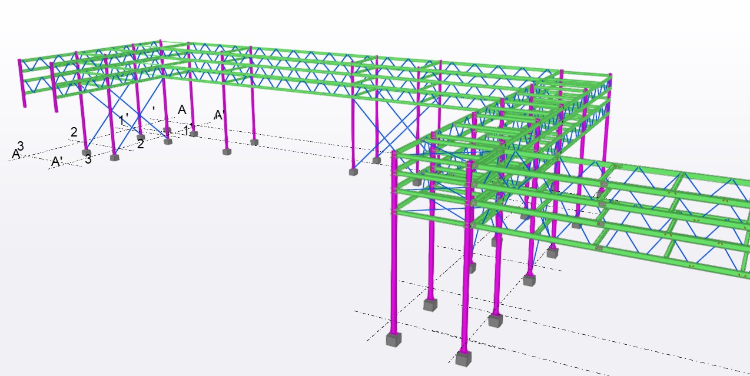Screen dimensions: 750x376
Task: Select the grid label 2
Action: [x=74, y=132]
